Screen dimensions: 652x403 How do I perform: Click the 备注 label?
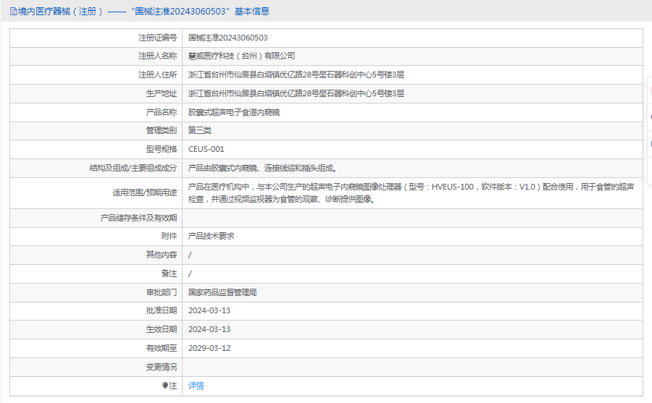(x=170, y=273)
